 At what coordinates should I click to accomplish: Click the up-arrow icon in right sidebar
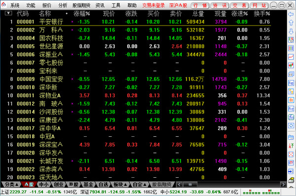click(291, 23)
